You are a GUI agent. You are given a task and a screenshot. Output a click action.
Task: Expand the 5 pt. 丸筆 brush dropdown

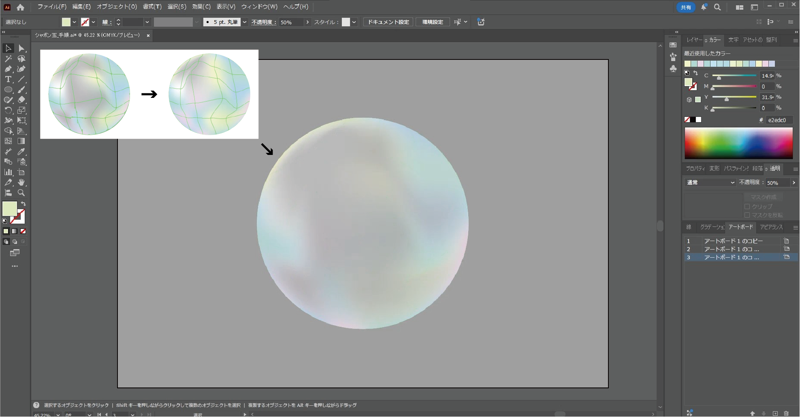click(245, 22)
